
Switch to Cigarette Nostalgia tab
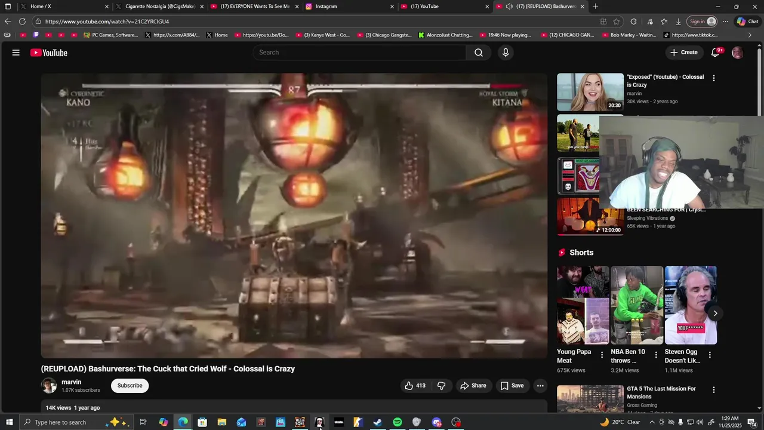point(160,7)
